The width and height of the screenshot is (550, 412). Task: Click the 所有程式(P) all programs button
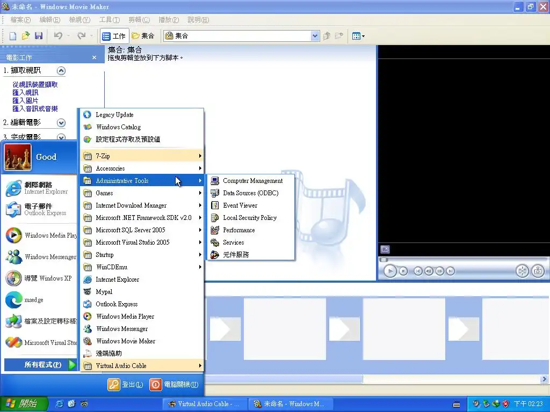(x=40, y=365)
